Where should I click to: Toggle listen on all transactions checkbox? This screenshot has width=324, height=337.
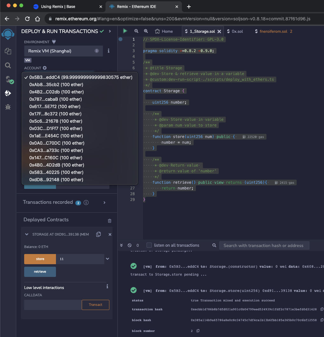coord(149,245)
